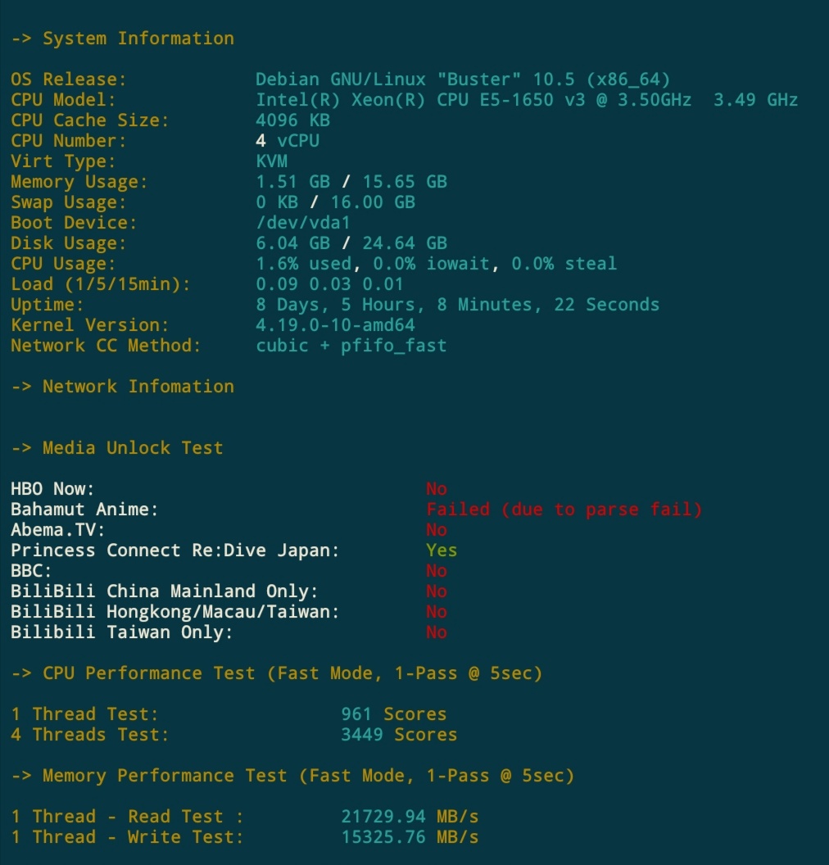Click the Uptime value text
The width and height of the screenshot is (829, 865).
[457, 305]
